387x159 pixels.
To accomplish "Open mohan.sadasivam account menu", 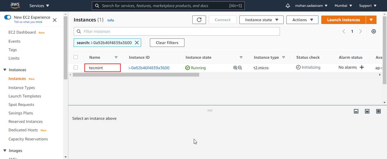I will 311,6.
